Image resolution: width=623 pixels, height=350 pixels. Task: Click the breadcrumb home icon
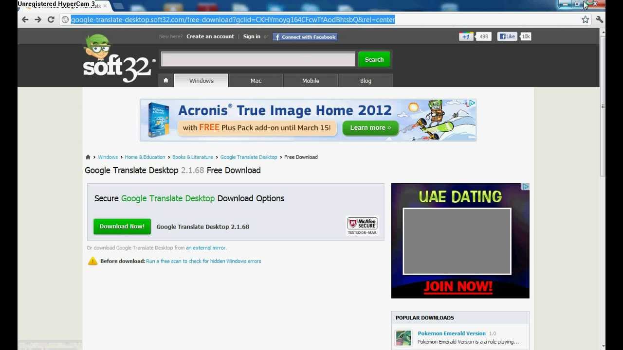pyautogui.click(x=88, y=157)
